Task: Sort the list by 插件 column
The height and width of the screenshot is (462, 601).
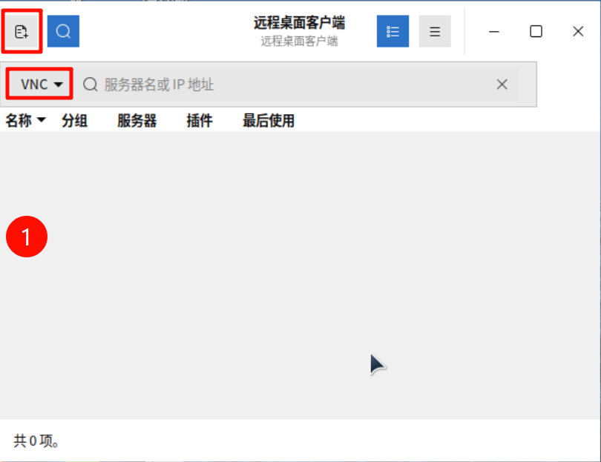Action: point(199,121)
